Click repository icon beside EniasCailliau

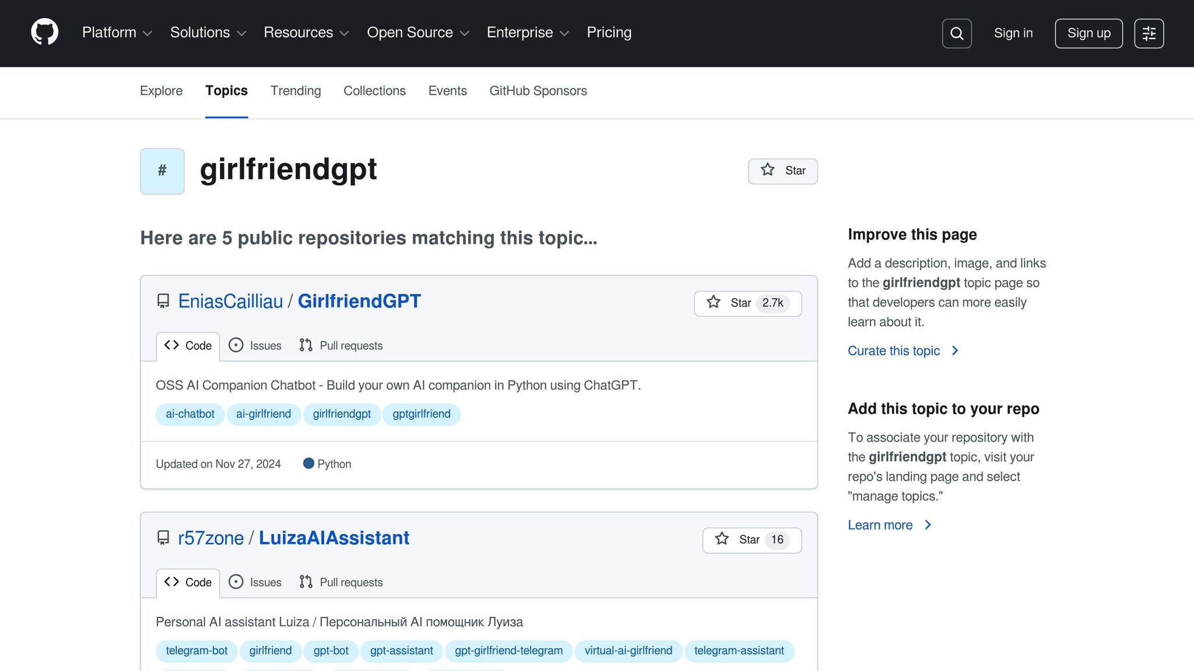pyautogui.click(x=163, y=301)
